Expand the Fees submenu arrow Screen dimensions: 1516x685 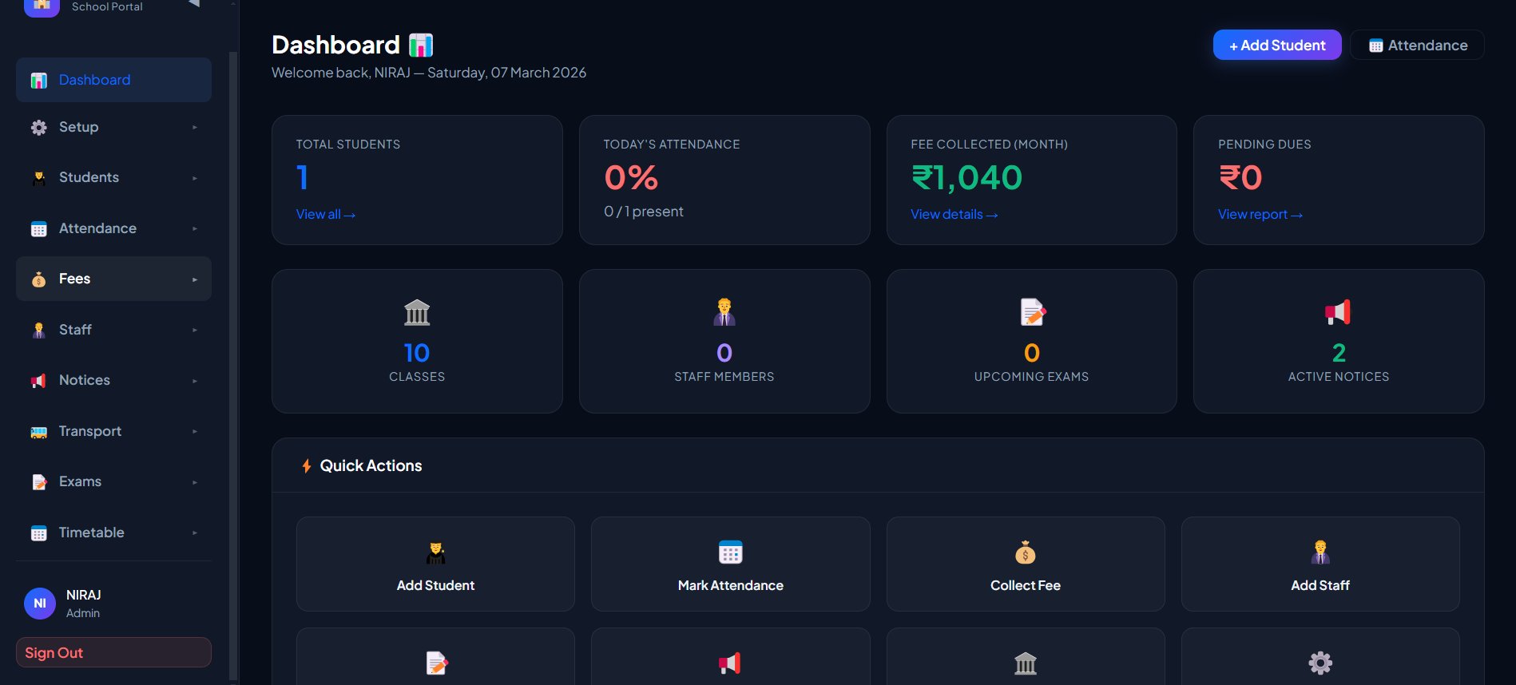pos(194,279)
